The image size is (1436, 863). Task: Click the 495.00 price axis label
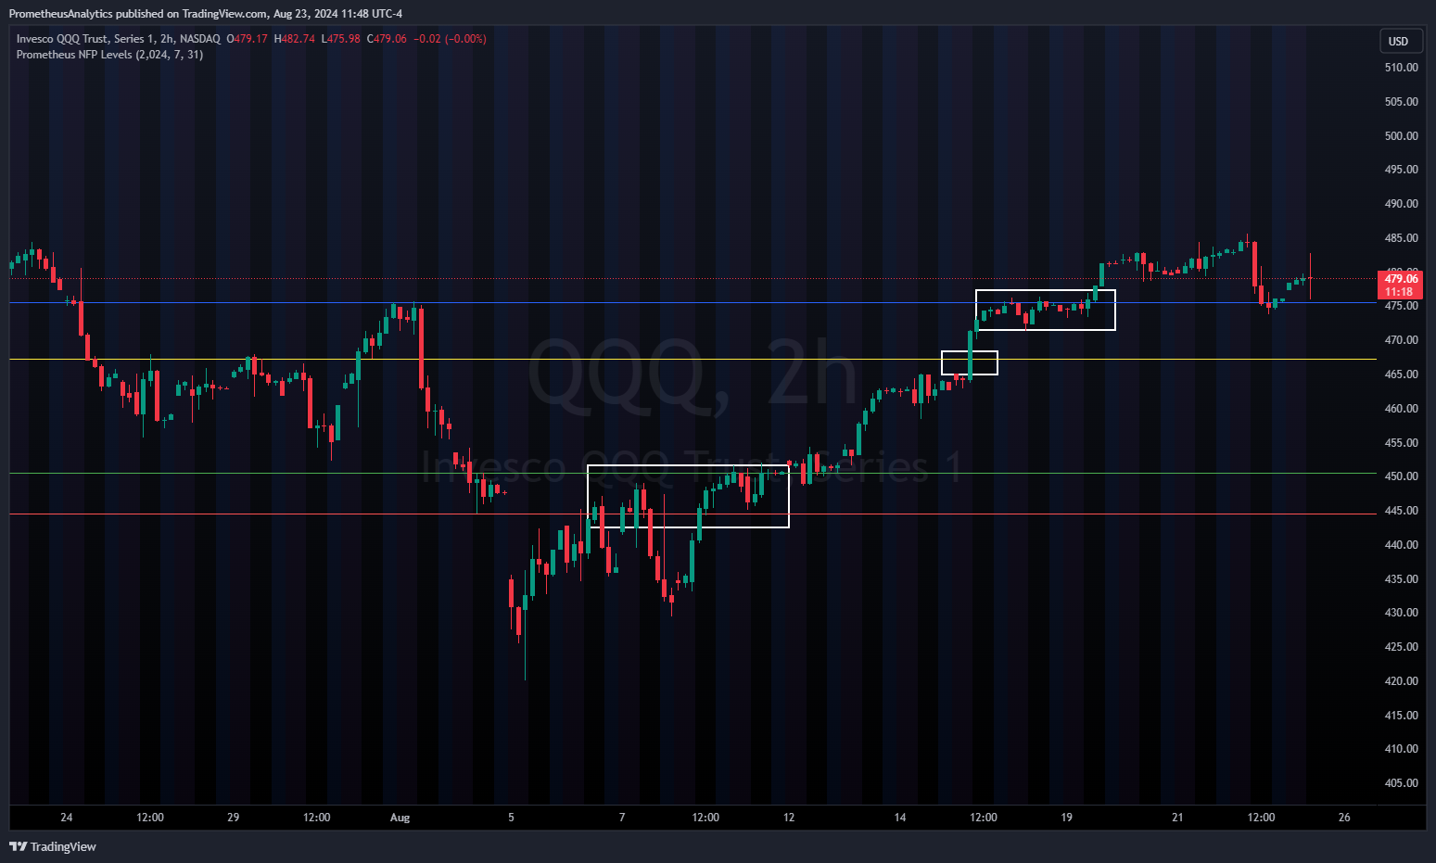tap(1401, 170)
